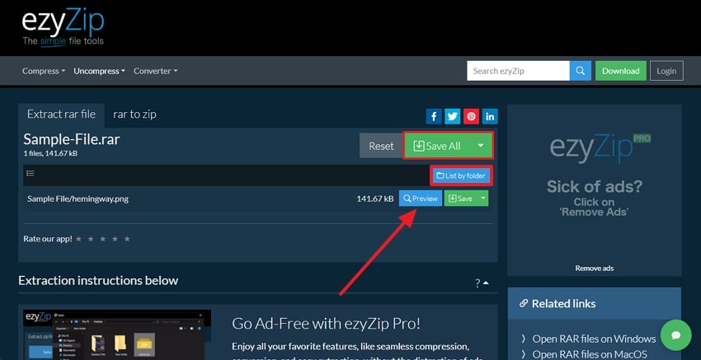The height and width of the screenshot is (360, 701).
Task: Rate the app one star
Action: [x=78, y=239]
